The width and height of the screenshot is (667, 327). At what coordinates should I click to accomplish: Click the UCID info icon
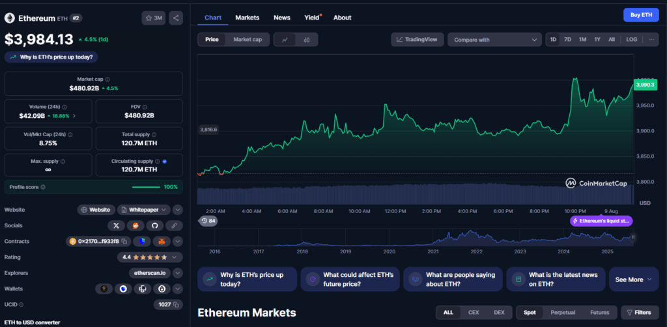21,305
